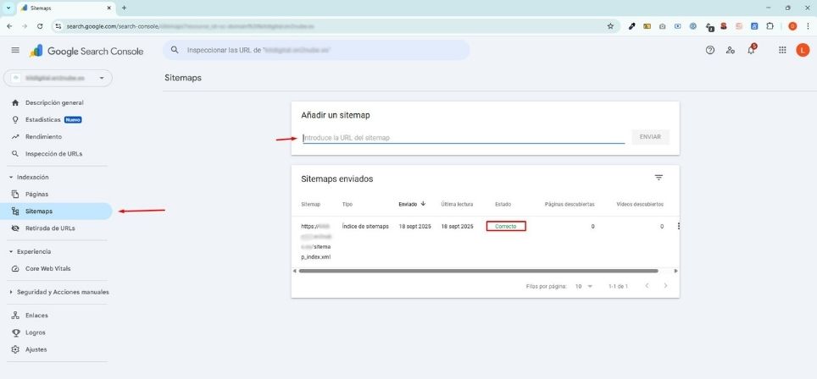This screenshot has height=379, width=817.
Task: Open the property selector dropdown
Action: (x=58, y=78)
